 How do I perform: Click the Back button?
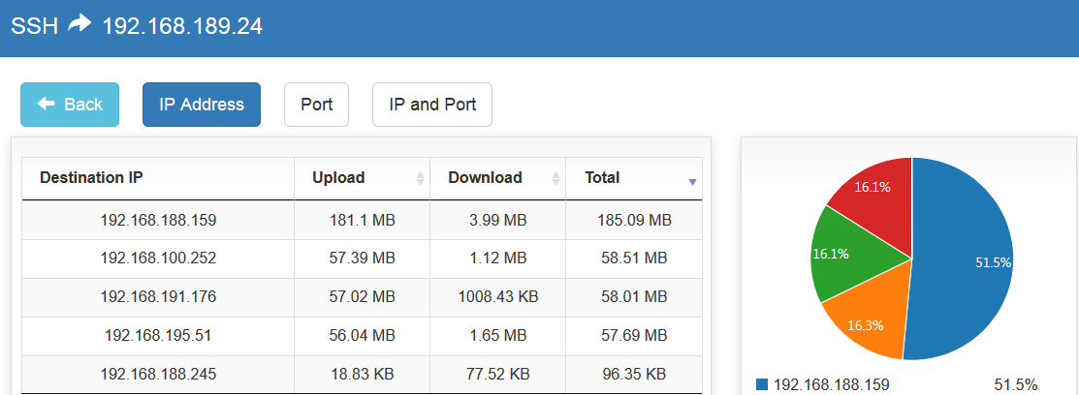[x=70, y=105]
